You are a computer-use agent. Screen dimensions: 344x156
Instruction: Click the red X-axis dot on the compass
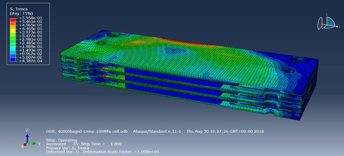320,24
